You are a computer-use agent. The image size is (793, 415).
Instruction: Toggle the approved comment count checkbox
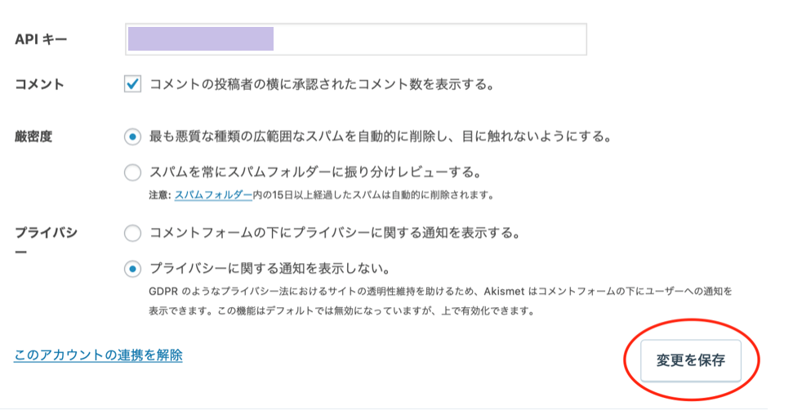(x=132, y=83)
